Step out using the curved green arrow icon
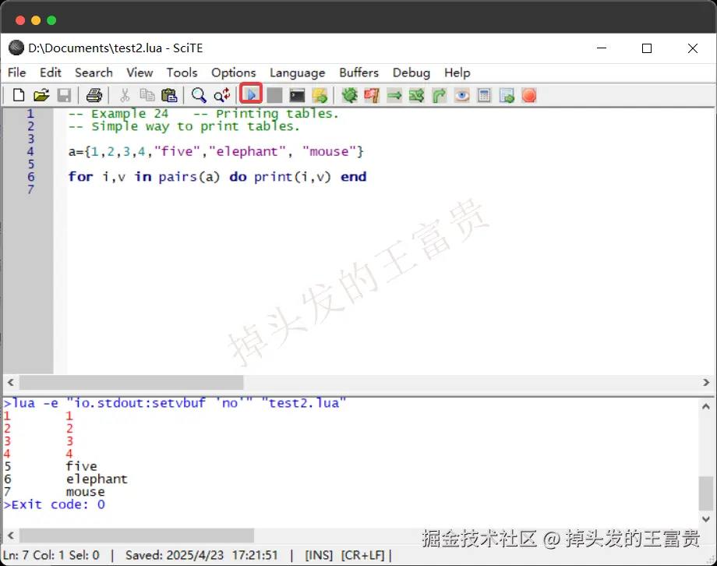Image resolution: width=717 pixels, height=566 pixels. click(438, 94)
